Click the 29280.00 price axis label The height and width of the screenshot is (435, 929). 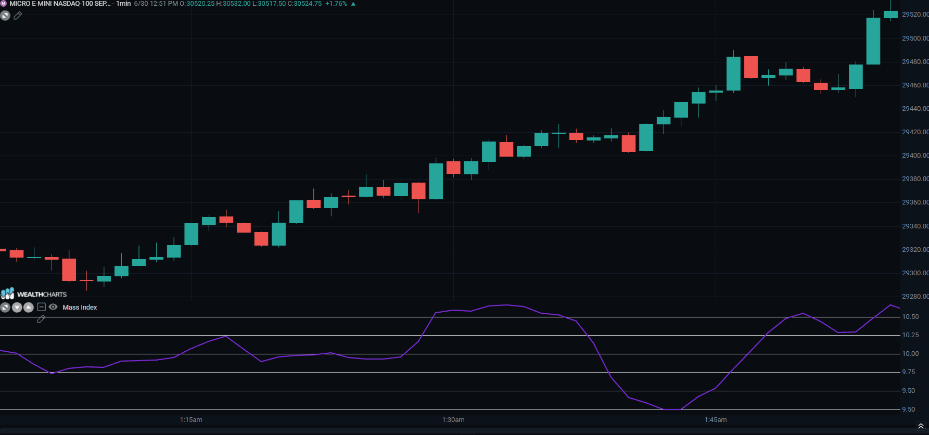coord(915,297)
